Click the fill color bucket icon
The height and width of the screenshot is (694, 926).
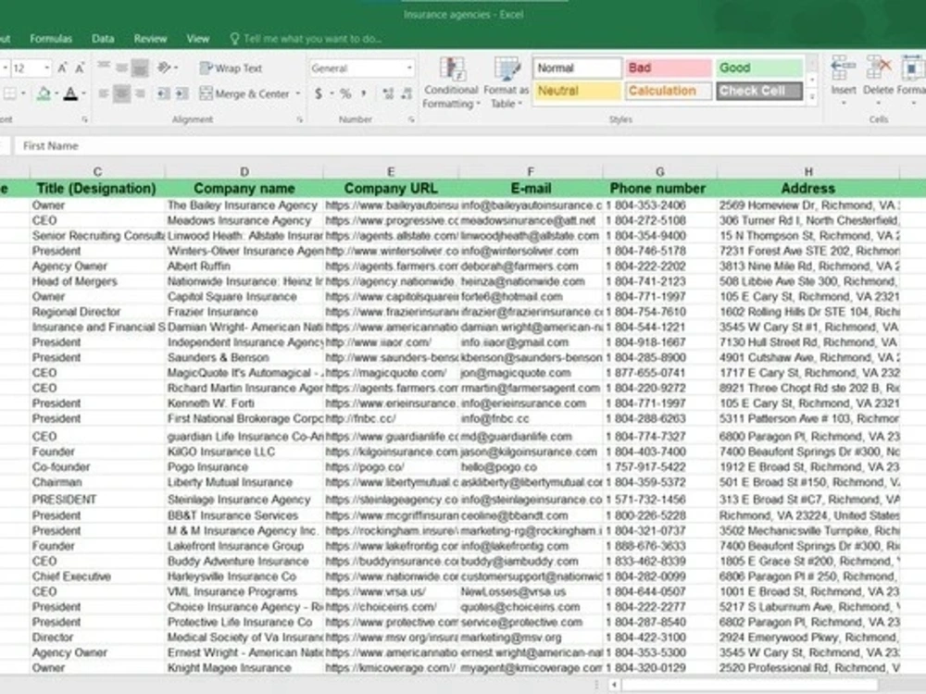click(44, 93)
